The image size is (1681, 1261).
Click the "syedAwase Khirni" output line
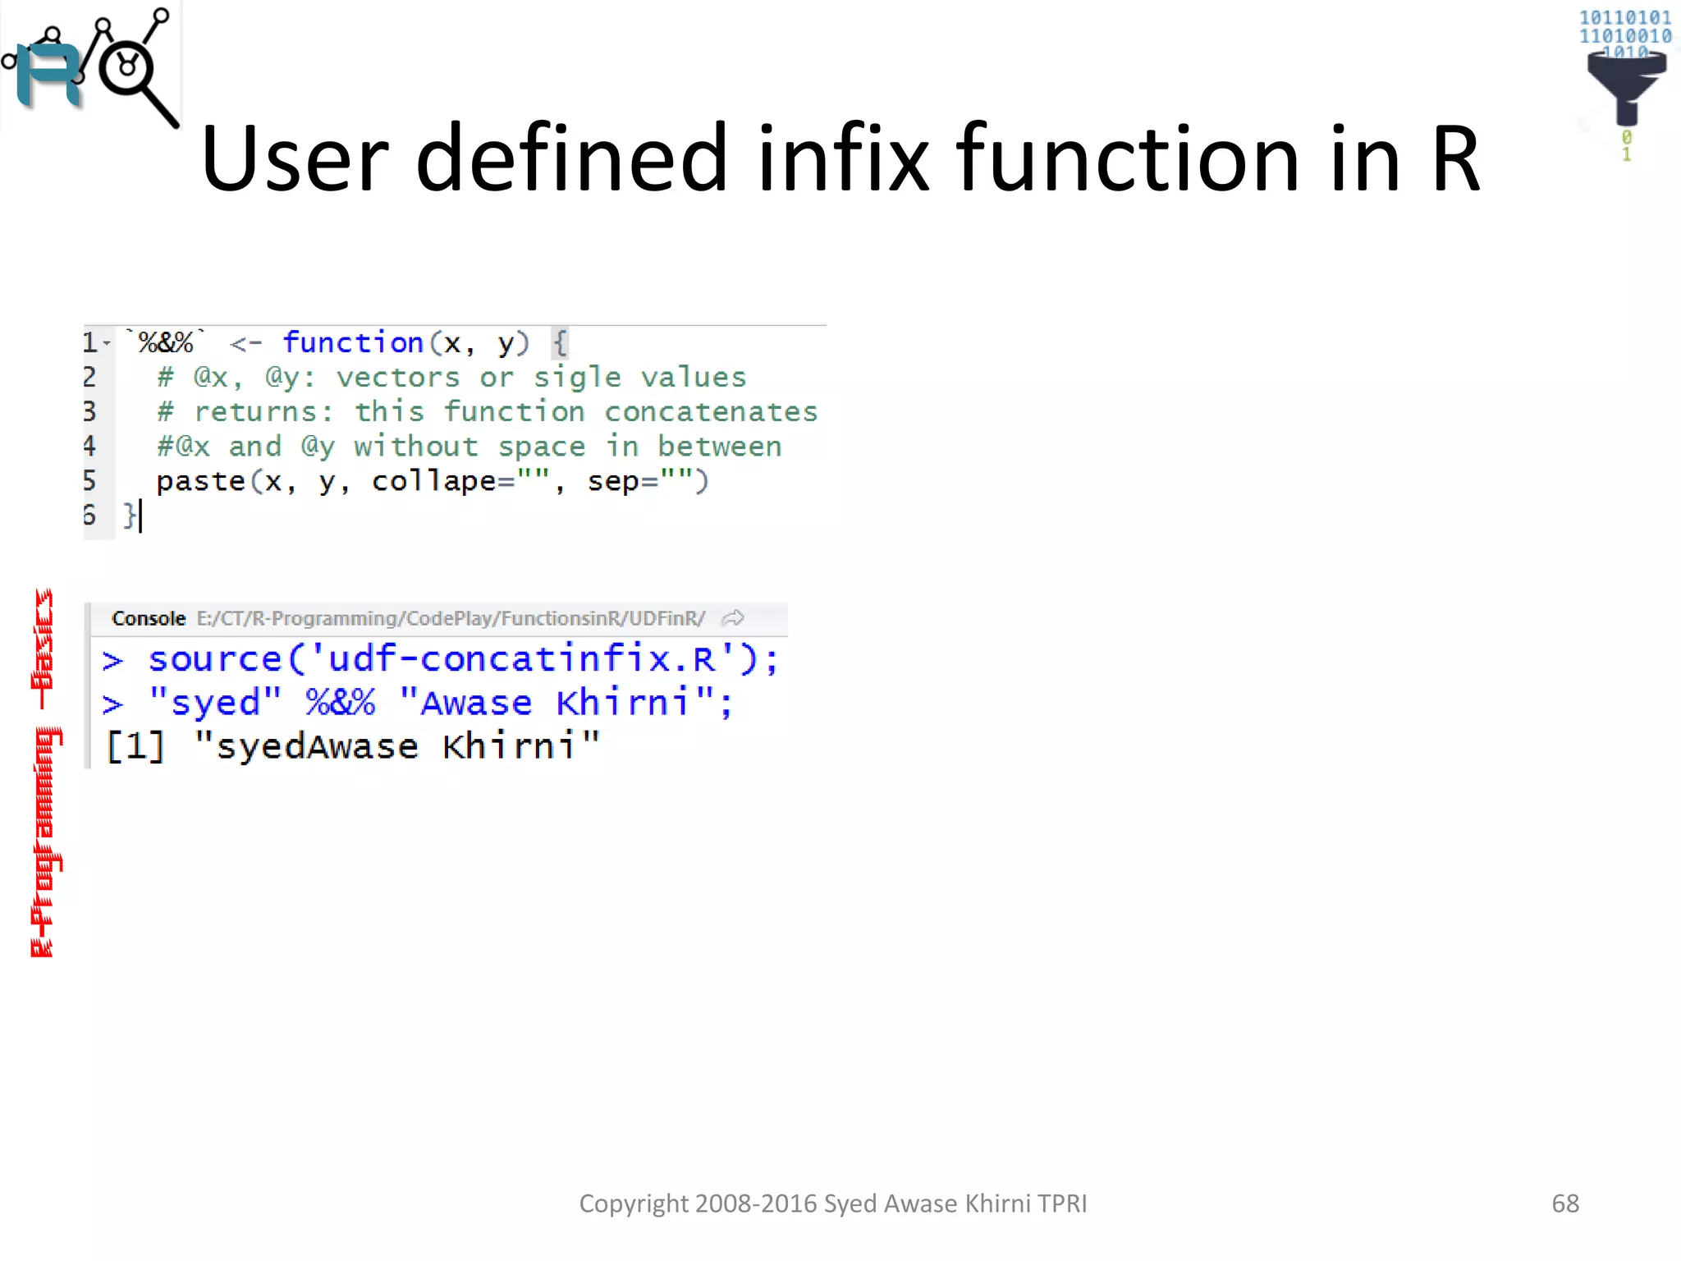[353, 746]
